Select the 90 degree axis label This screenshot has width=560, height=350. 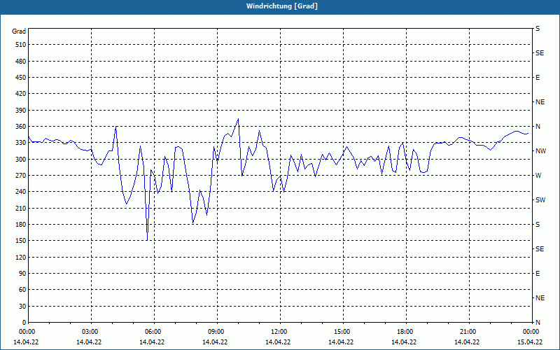tap(22, 274)
